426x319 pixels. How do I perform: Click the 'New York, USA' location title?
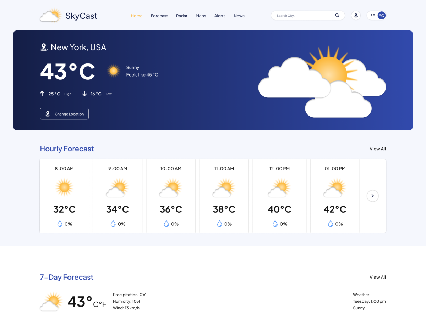(x=78, y=47)
